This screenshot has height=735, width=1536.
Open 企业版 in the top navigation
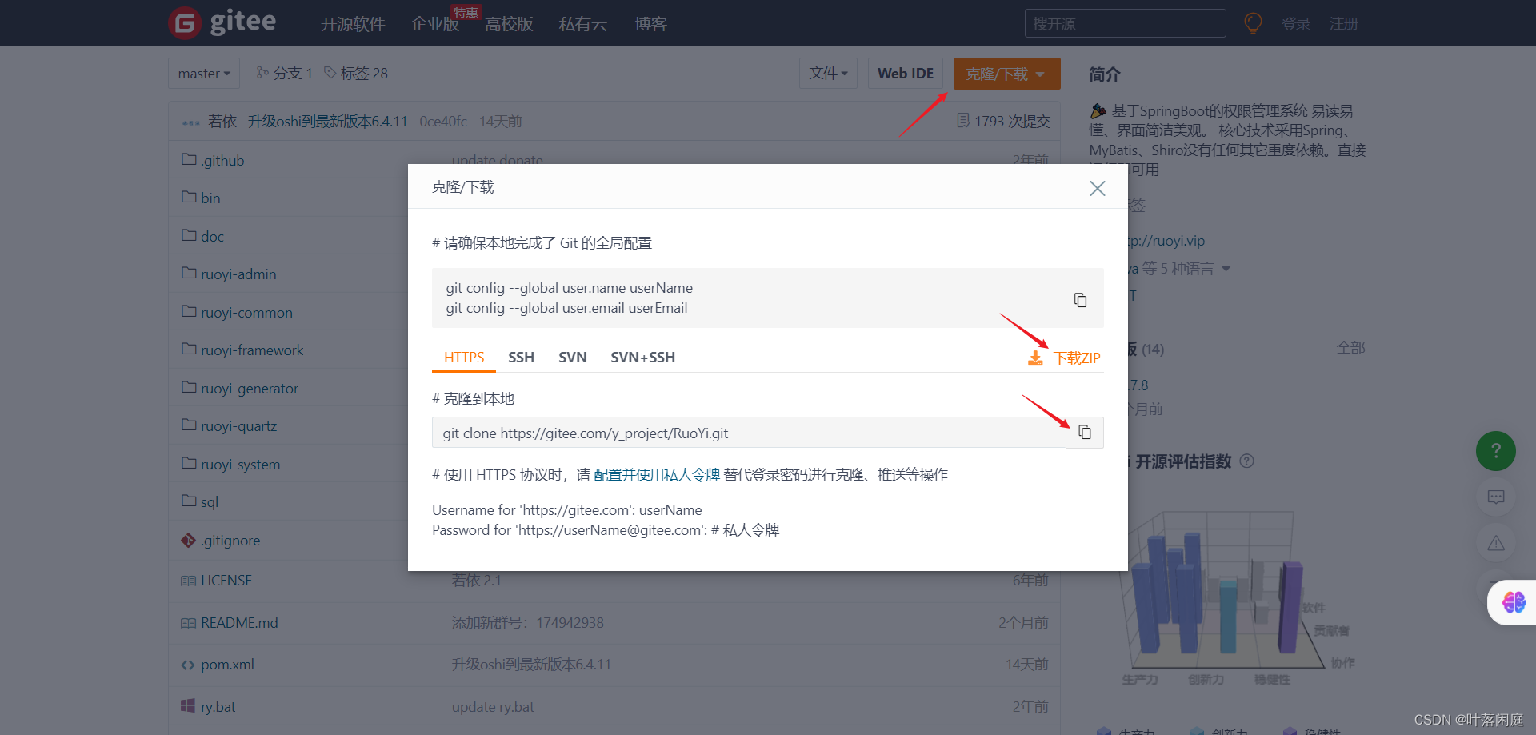tap(434, 24)
